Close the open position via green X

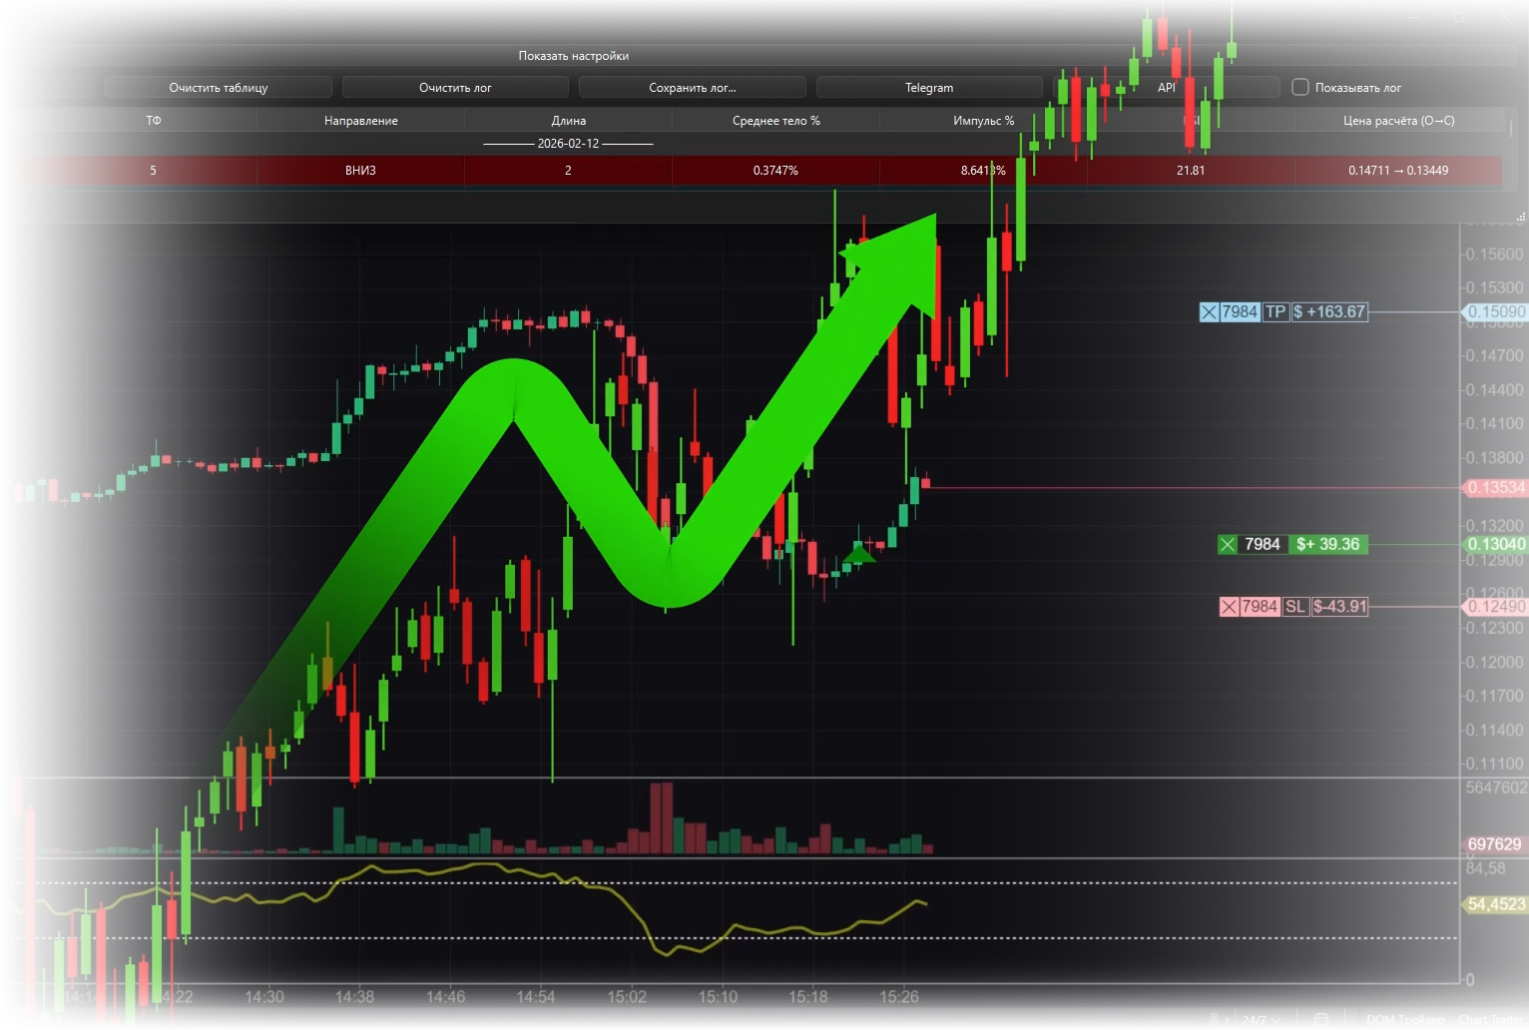click(1228, 544)
